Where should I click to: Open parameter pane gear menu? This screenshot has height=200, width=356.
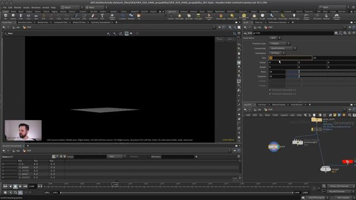point(336,33)
